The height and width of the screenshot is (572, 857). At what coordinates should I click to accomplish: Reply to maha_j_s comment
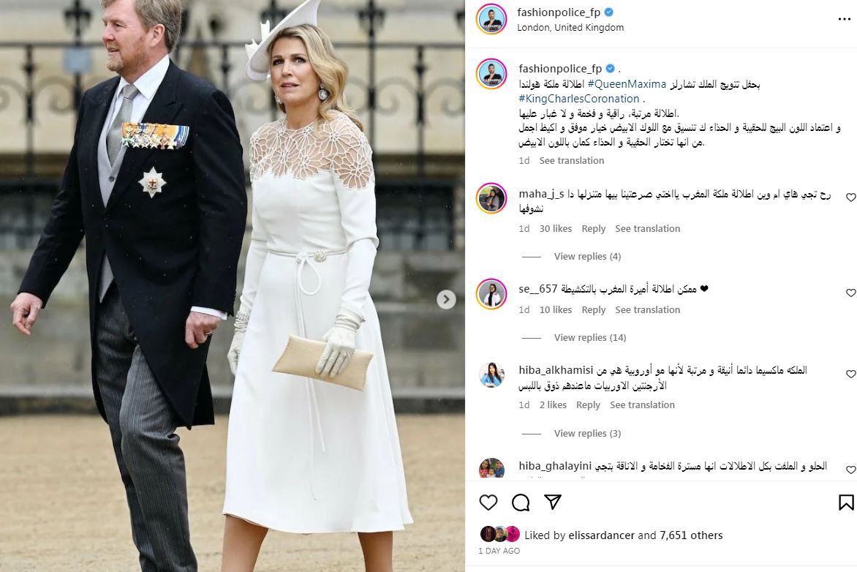[593, 229]
